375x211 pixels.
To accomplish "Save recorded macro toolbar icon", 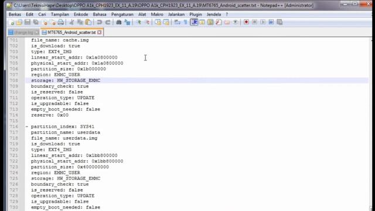I will click(x=279, y=22).
